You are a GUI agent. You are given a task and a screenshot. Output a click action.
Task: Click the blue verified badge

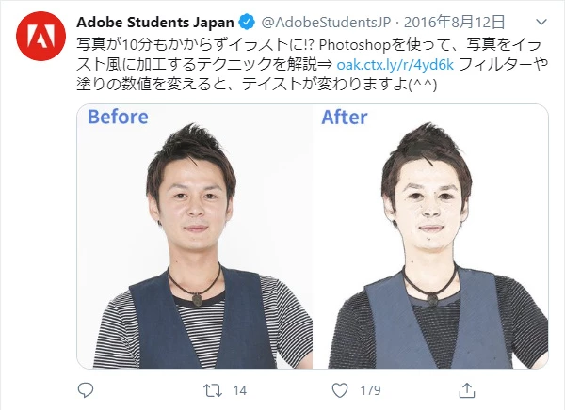(247, 23)
